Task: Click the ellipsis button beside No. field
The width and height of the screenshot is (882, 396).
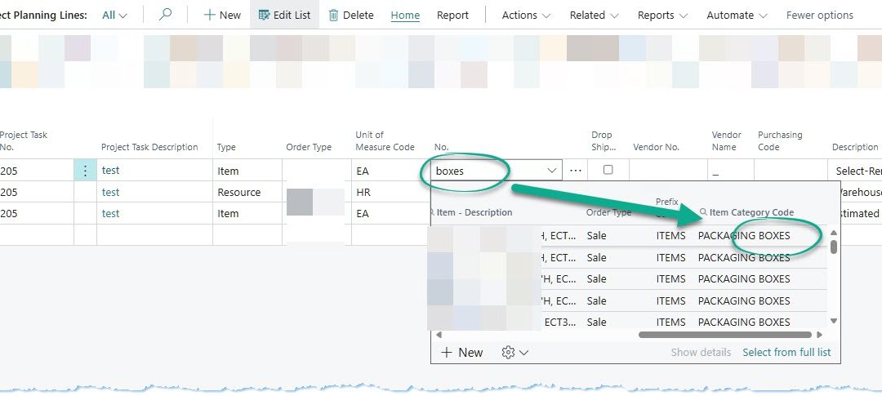Action: coord(575,171)
